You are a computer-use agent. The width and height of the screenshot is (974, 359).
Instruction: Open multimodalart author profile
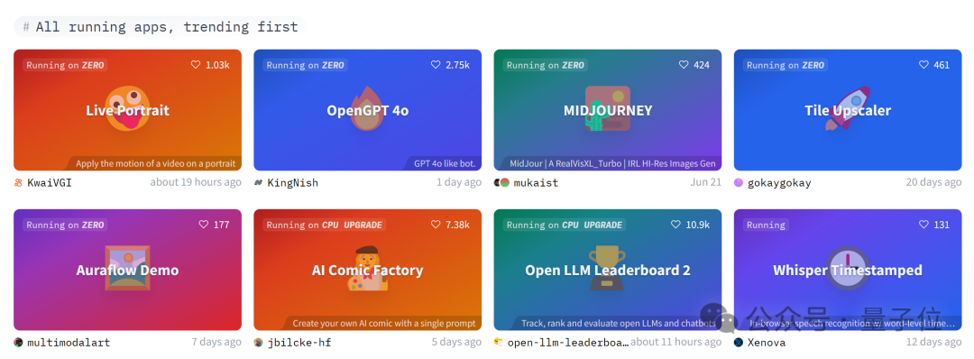pyautogui.click(x=69, y=342)
